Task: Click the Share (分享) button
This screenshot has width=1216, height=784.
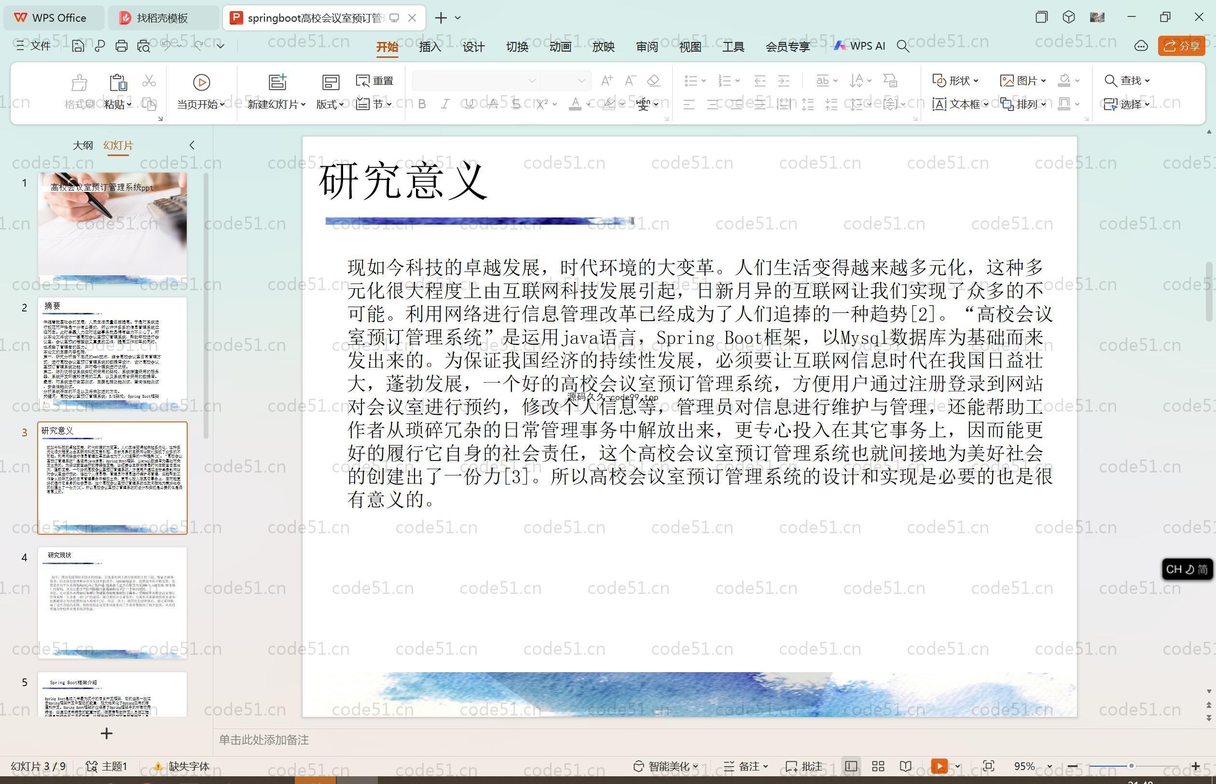Action: coord(1181,46)
